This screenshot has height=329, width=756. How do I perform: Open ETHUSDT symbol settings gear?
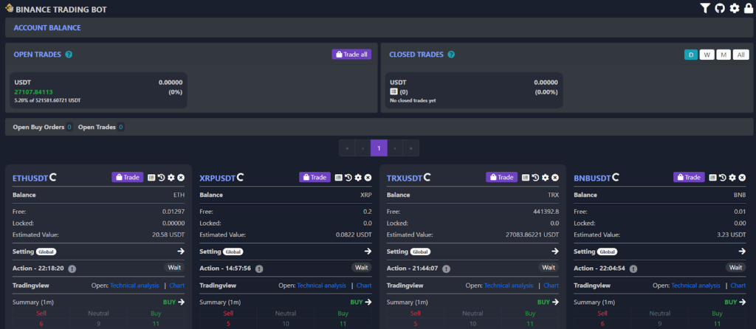pos(171,177)
